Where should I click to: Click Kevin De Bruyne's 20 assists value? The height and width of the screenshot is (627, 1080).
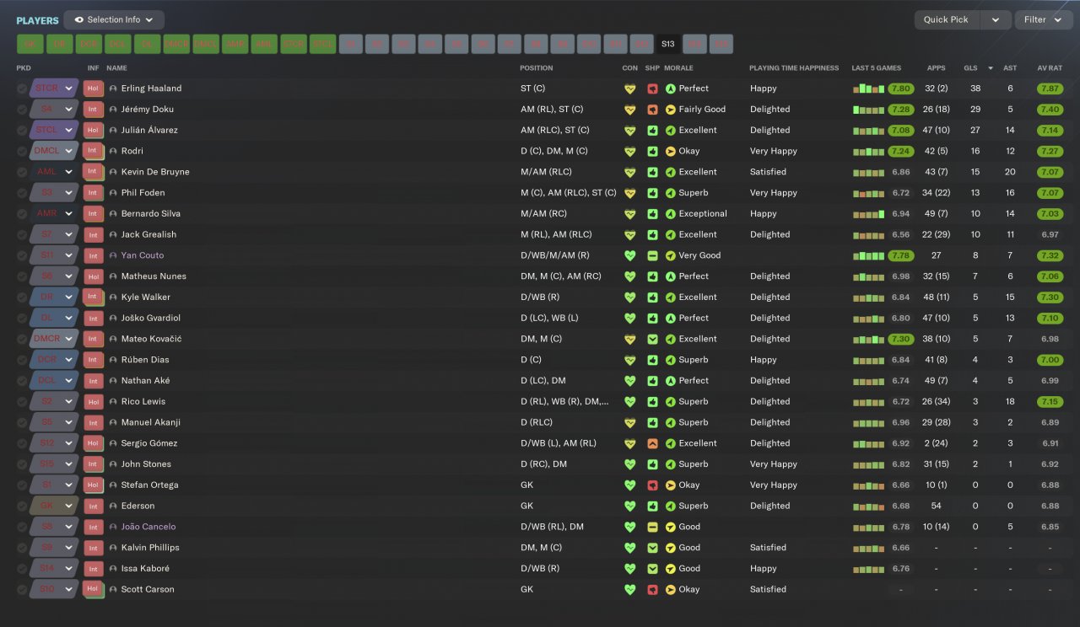(1010, 172)
